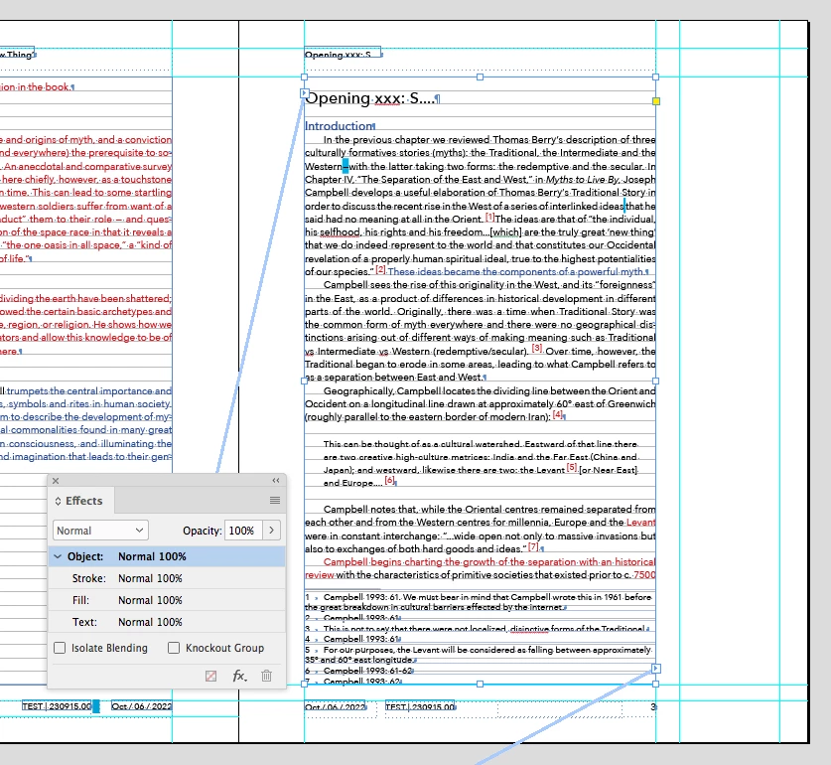Select the Fill: Normal 100% row
The width and height of the screenshot is (831, 765).
click(x=167, y=600)
